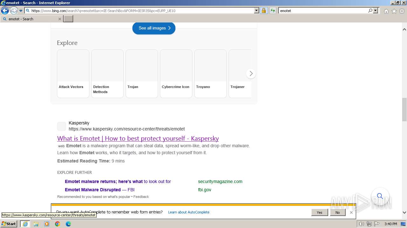This screenshot has width=407, height=228.
Task: Click the emotet search box field
Action: (x=323, y=10)
